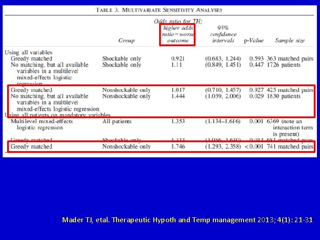Select the 'Sample size' column header

tap(290, 40)
